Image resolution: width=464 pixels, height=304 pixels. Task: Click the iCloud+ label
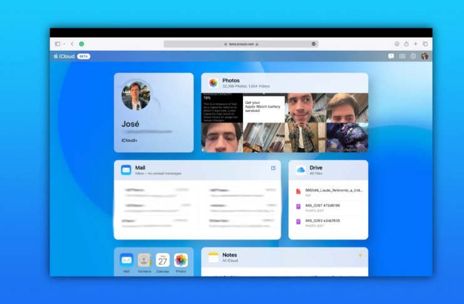click(x=130, y=140)
